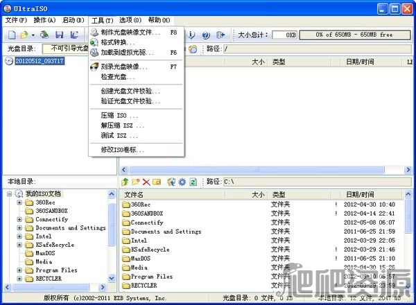Choose 解压缩 ISZ menu entry

(x=137, y=125)
